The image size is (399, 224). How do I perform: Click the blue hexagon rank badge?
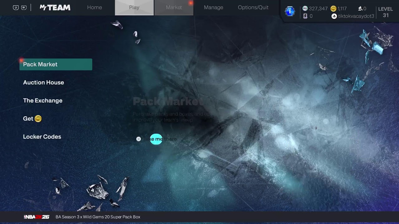(290, 12)
